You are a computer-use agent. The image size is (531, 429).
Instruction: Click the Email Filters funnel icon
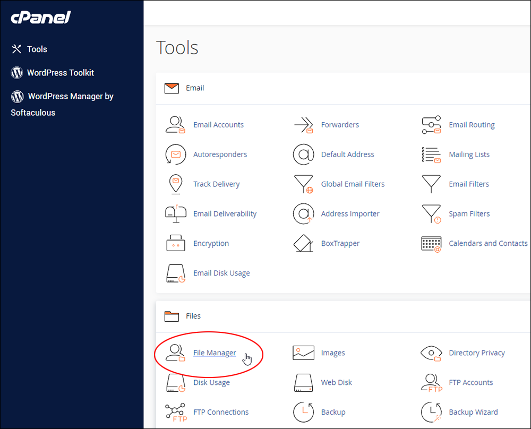(431, 184)
